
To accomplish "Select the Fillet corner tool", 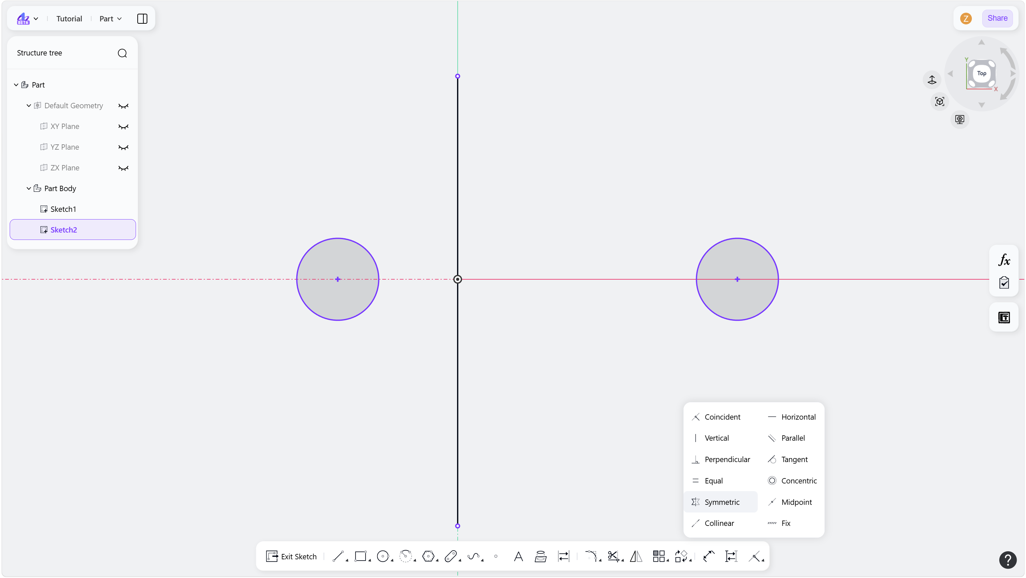I will pos(591,556).
